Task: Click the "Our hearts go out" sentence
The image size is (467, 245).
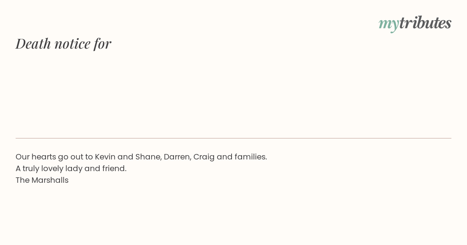Action: (x=141, y=157)
